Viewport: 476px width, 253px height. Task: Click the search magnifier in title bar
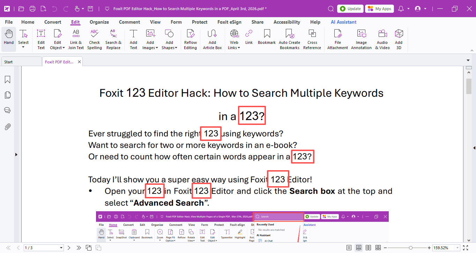[331, 8]
